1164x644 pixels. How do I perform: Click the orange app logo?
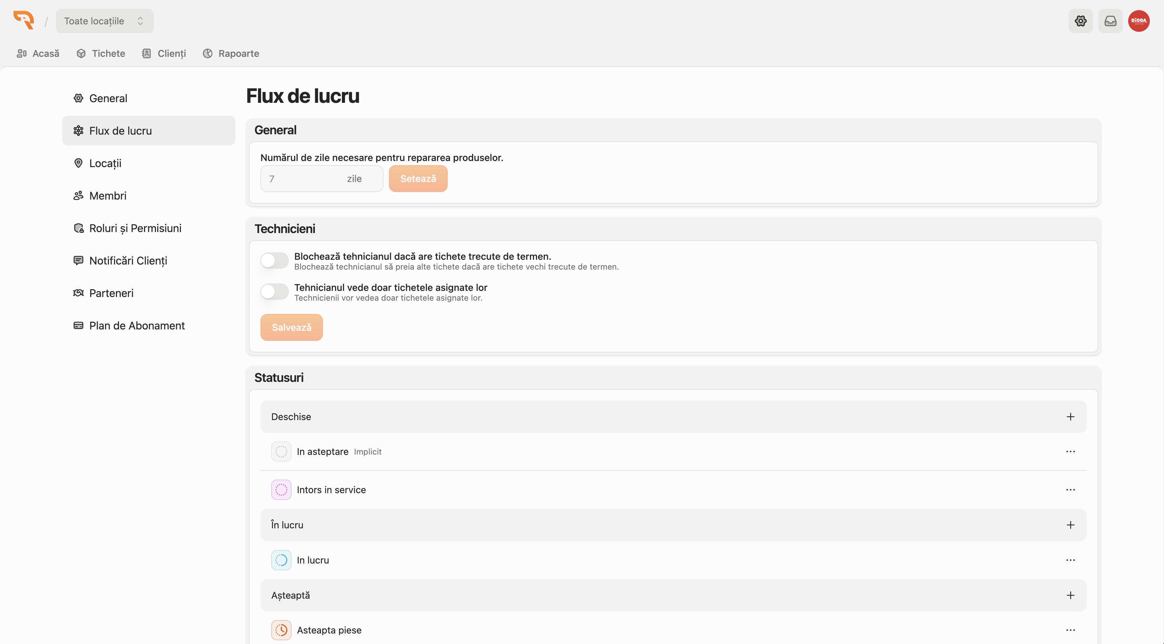click(23, 20)
